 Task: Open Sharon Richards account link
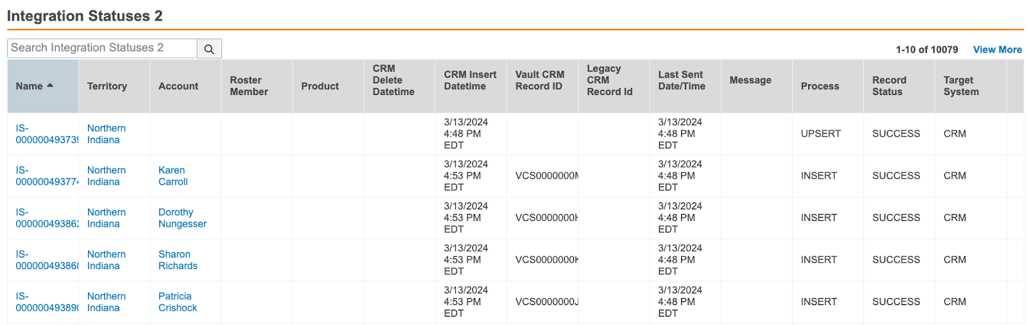point(178,260)
